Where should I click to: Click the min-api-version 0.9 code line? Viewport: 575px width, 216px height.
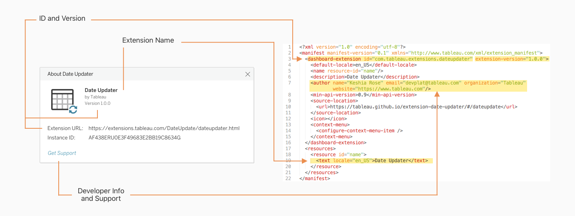tap(363, 95)
